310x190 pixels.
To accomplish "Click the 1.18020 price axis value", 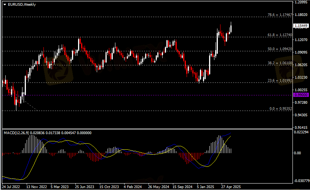I will (x=301, y=15).
